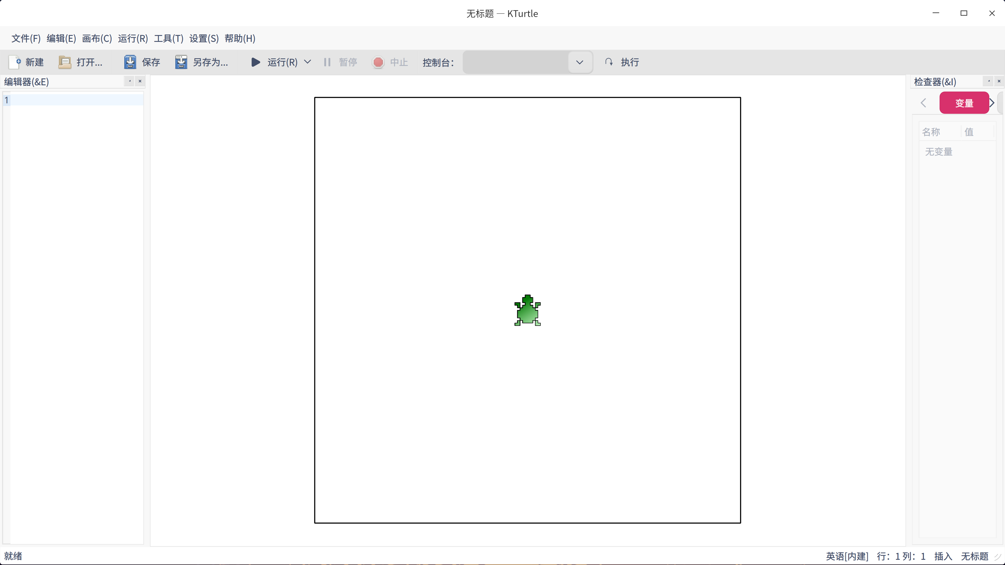
Task: Click the 英语[内建] language status entry
Action: tap(847, 556)
